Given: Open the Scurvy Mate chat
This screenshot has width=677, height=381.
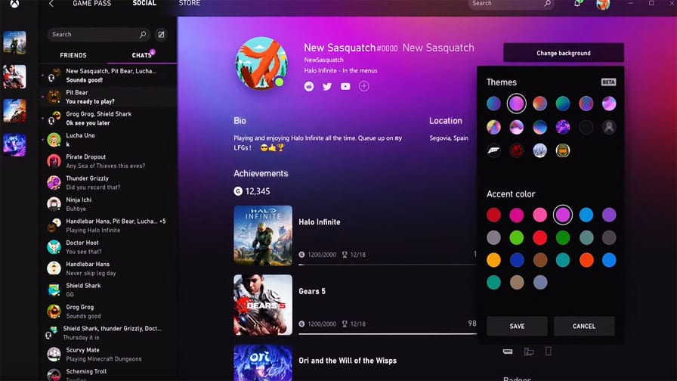Looking at the screenshot, I should coord(108,355).
